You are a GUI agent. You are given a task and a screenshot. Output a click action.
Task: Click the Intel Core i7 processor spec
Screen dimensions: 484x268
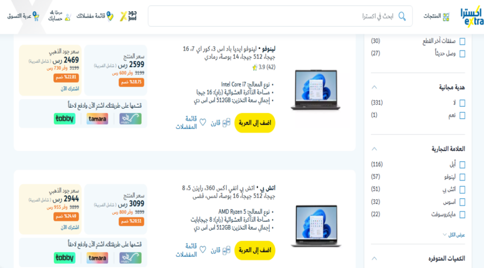pyautogui.click(x=247, y=84)
